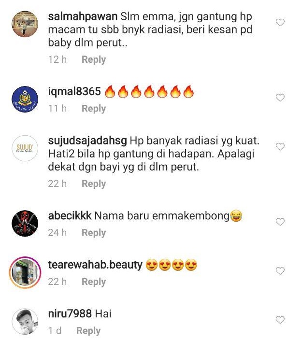Open abecikkk's Deadpool avatar
Viewport: 301px width, 340px height.
point(25,223)
